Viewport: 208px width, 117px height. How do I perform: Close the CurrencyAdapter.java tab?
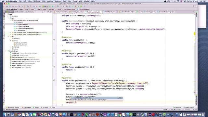point(101,12)
